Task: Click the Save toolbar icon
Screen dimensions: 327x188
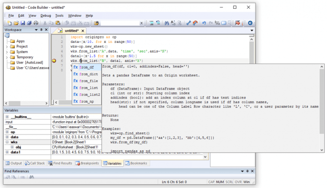Action: click(22, 23)
